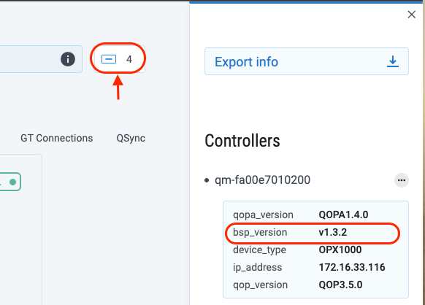Click the bsp_version field label
Image resolution: width=425 pixels, height=305 pixels.
(260, 233)
